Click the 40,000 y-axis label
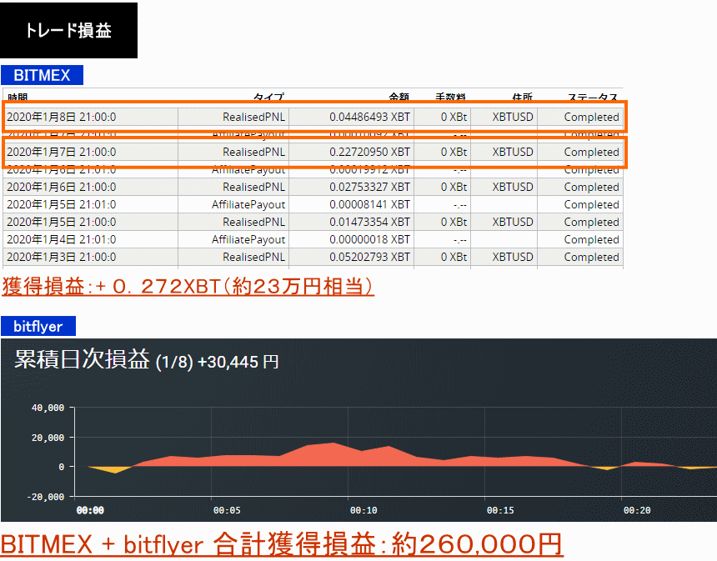Viewport: 717px width, 561px height. (x=48, y=408)
